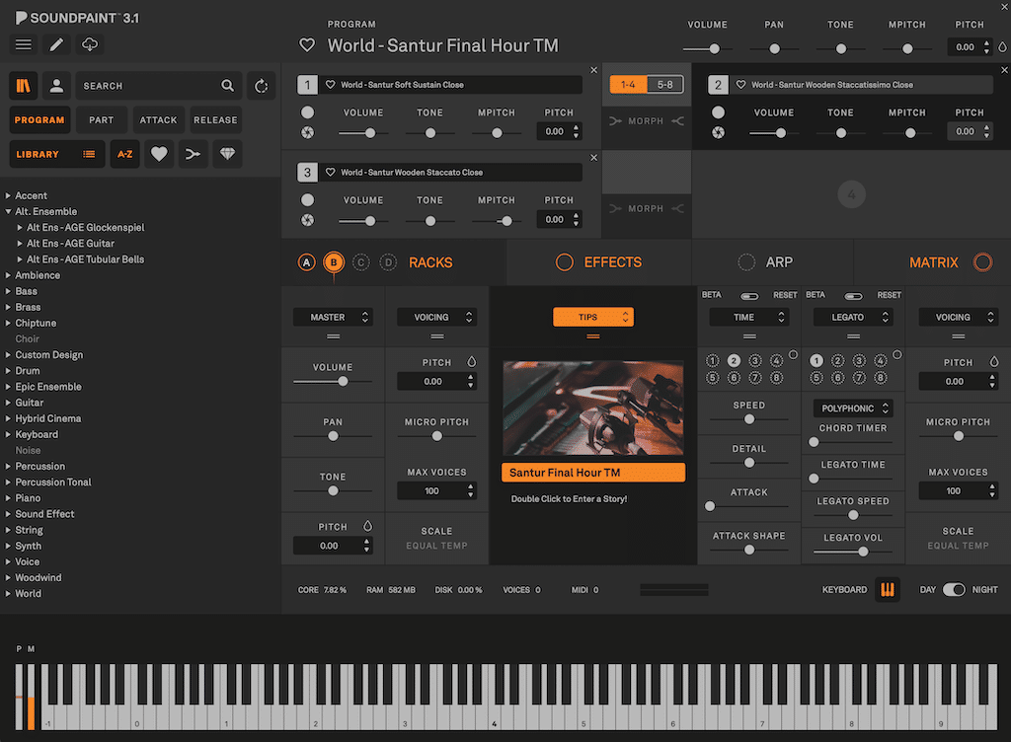
Task: Adjust the SPEED slider in Time module
Action: tap(749, 419)
